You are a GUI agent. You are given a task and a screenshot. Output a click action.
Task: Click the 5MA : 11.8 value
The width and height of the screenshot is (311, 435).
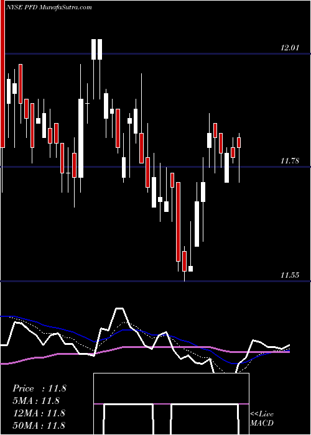[36, 401]
